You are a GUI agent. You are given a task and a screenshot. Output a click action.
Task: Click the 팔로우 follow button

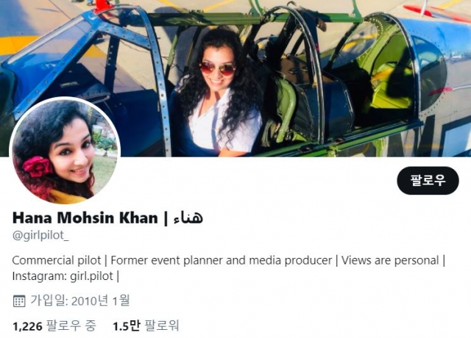tap(428, 181)
